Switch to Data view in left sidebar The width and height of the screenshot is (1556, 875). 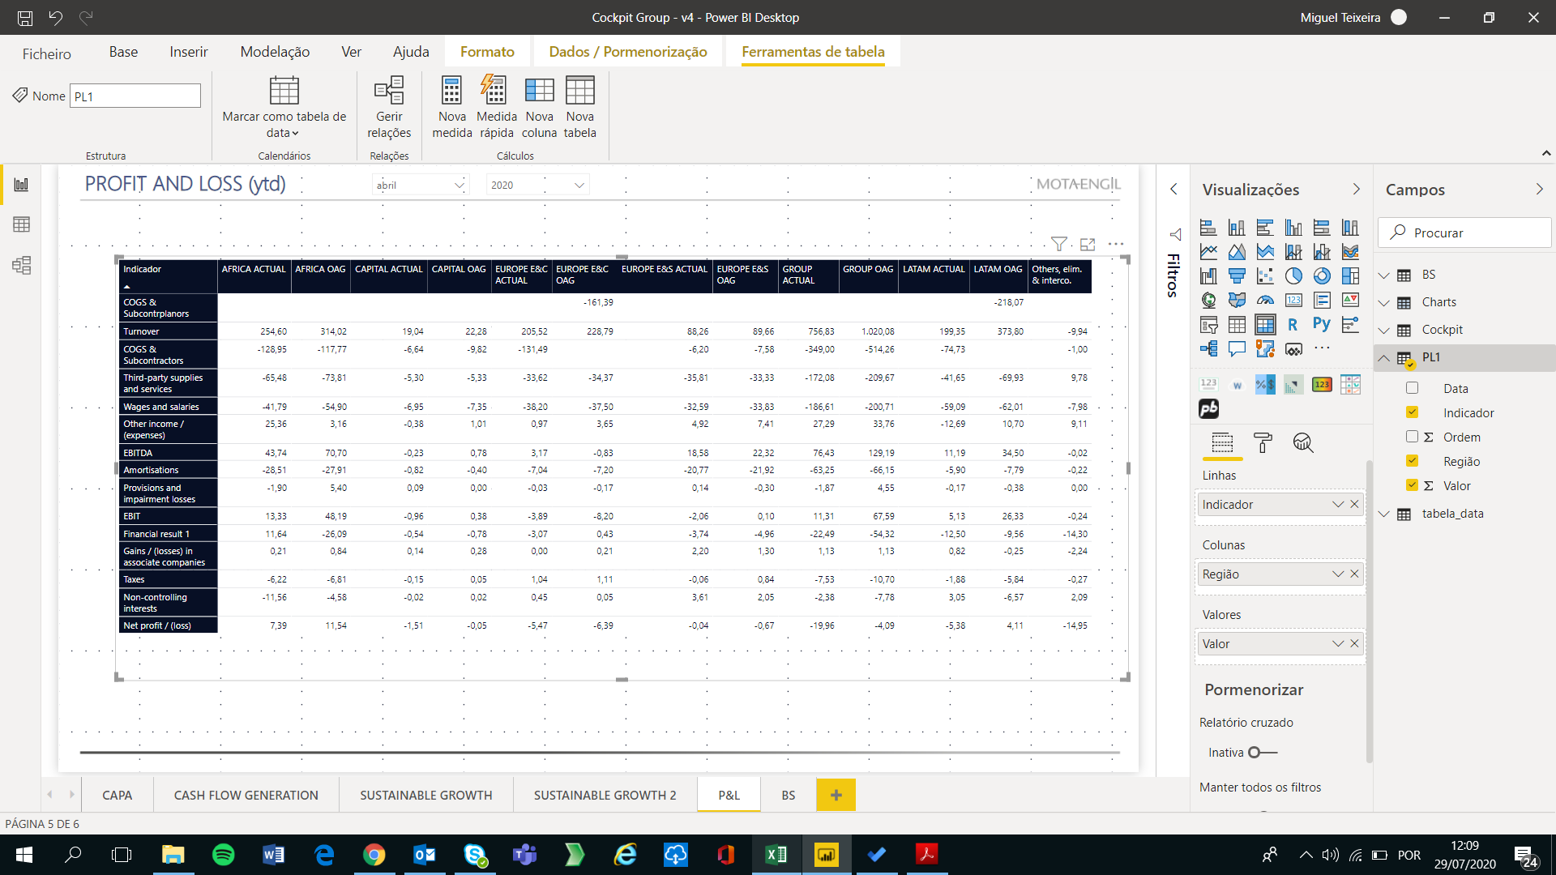click(22, 224)
